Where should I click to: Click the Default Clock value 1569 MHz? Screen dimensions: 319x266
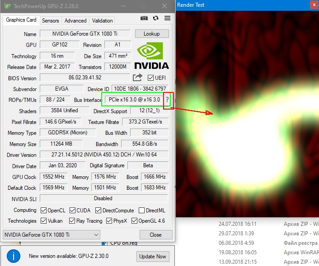tap(53, 188)
